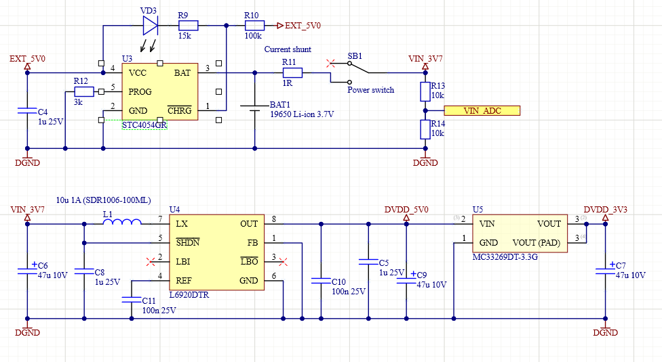Select the 'VOUT (PAD)' pin label on U5
Image resolution: width=662 pixels, height=362 pixels.
537,242
